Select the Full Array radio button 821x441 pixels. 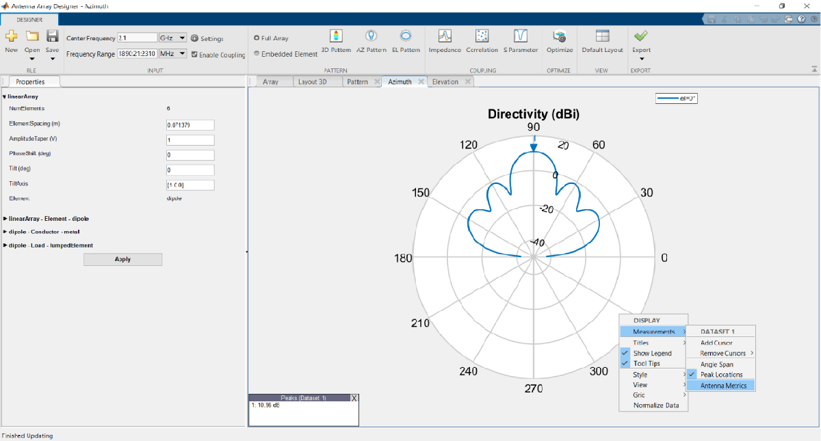pos(257,38)
